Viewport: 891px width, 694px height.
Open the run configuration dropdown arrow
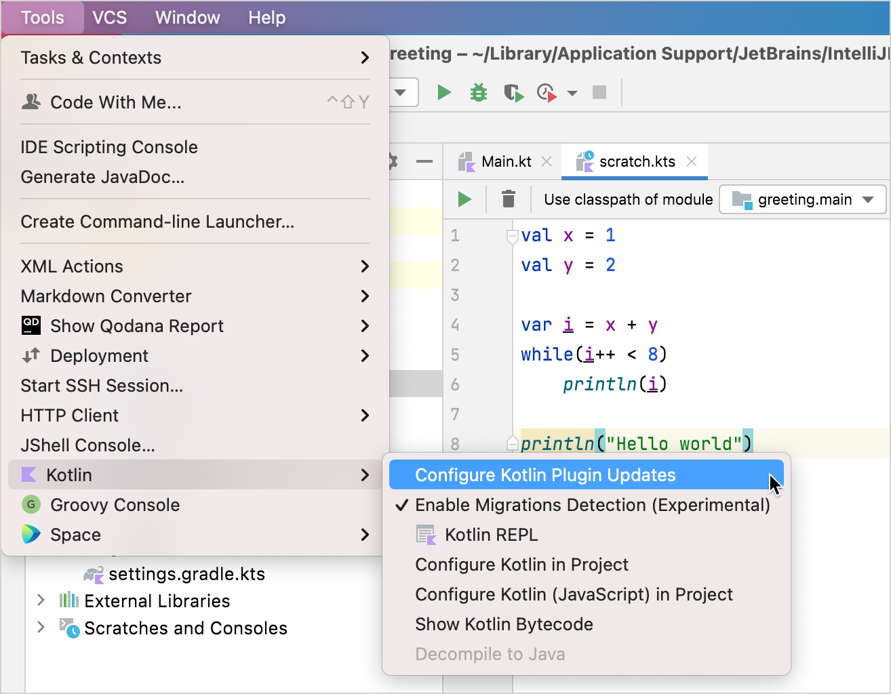tap(400, 92)
